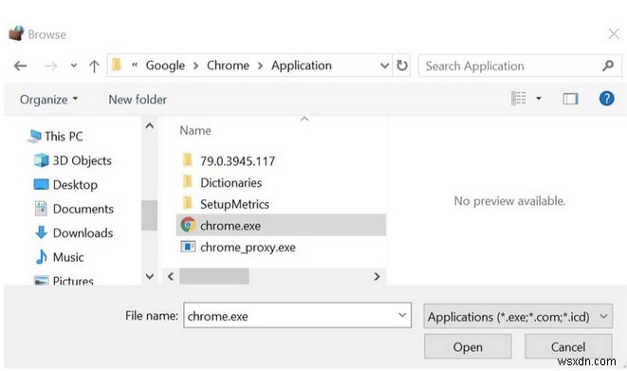Select the chrome.exe file
The height and width of the screenshot is (371, 627).
coord(281,225)
